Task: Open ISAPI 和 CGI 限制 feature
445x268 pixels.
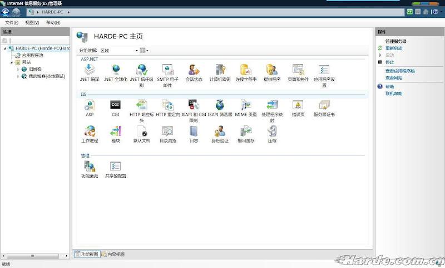Action: click(194, 111)
